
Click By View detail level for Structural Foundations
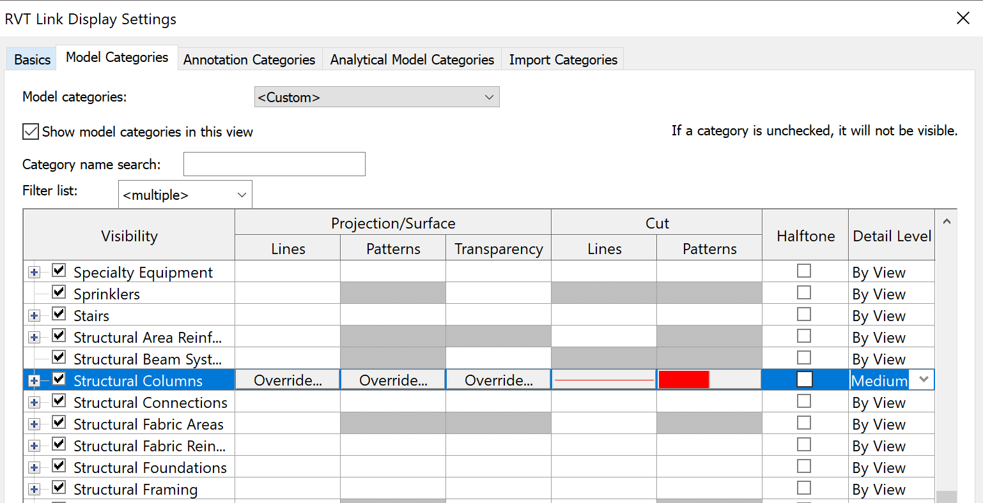(892, 468)
